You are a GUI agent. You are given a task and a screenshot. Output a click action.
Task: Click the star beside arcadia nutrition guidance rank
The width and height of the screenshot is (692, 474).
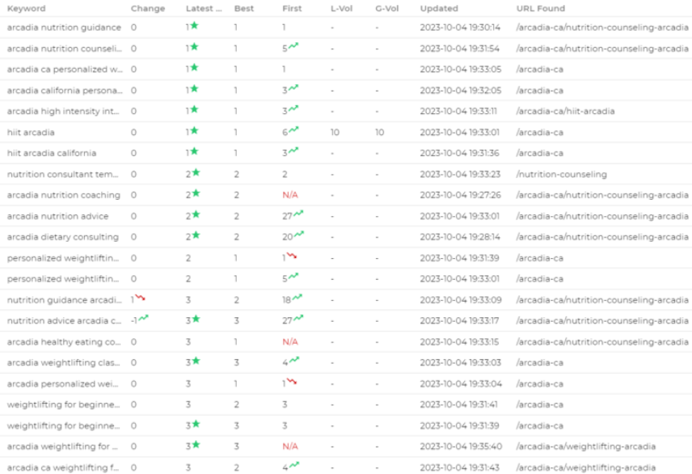[x=194, y=26]
